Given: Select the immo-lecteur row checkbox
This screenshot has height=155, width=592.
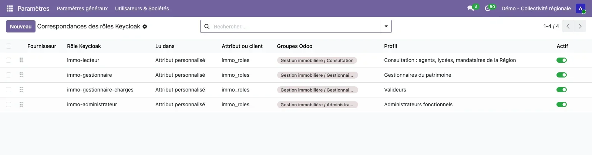Looking at the screenshot, I should (x=9, y=60).
